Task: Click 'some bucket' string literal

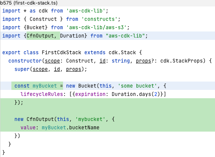Action: point(137,86)
